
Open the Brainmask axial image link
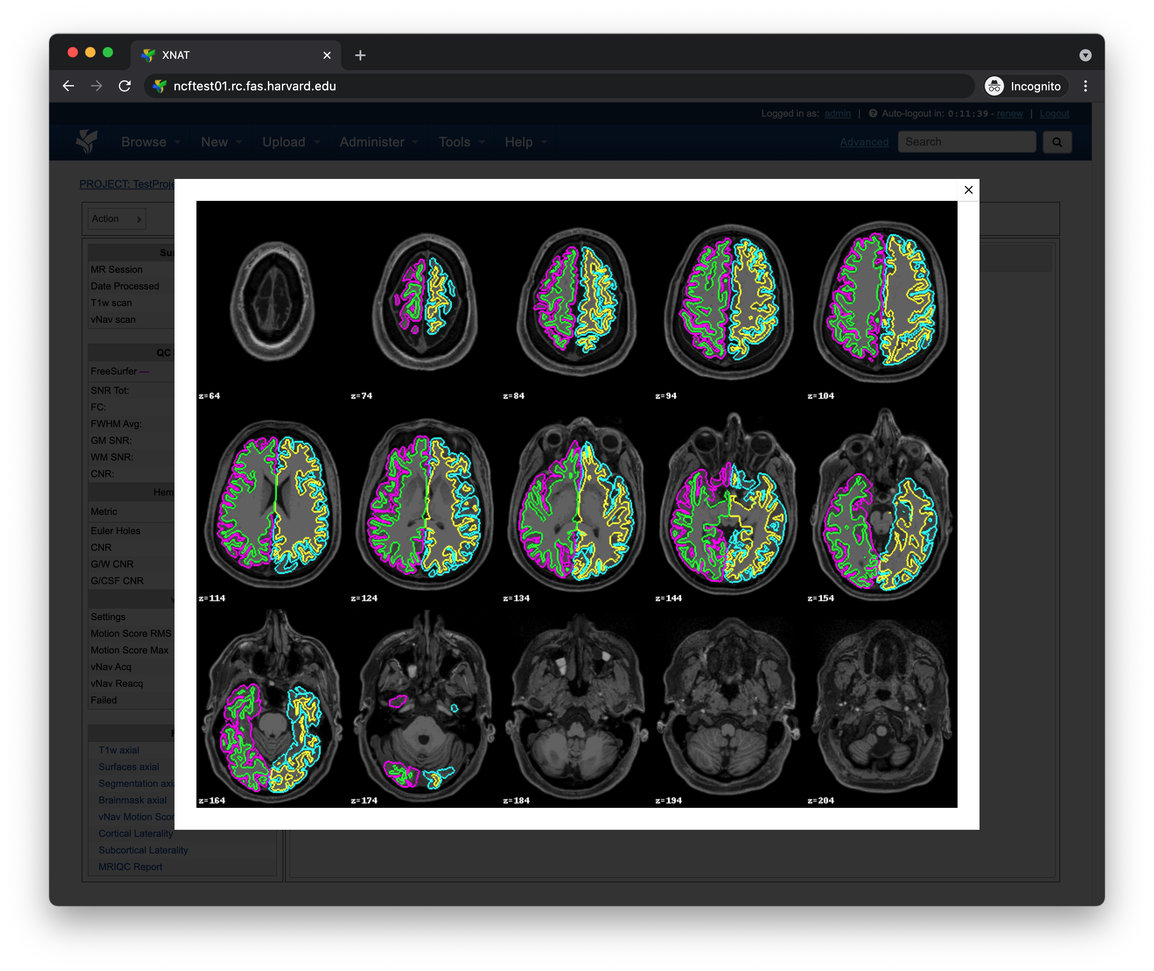tap(132, 800)
